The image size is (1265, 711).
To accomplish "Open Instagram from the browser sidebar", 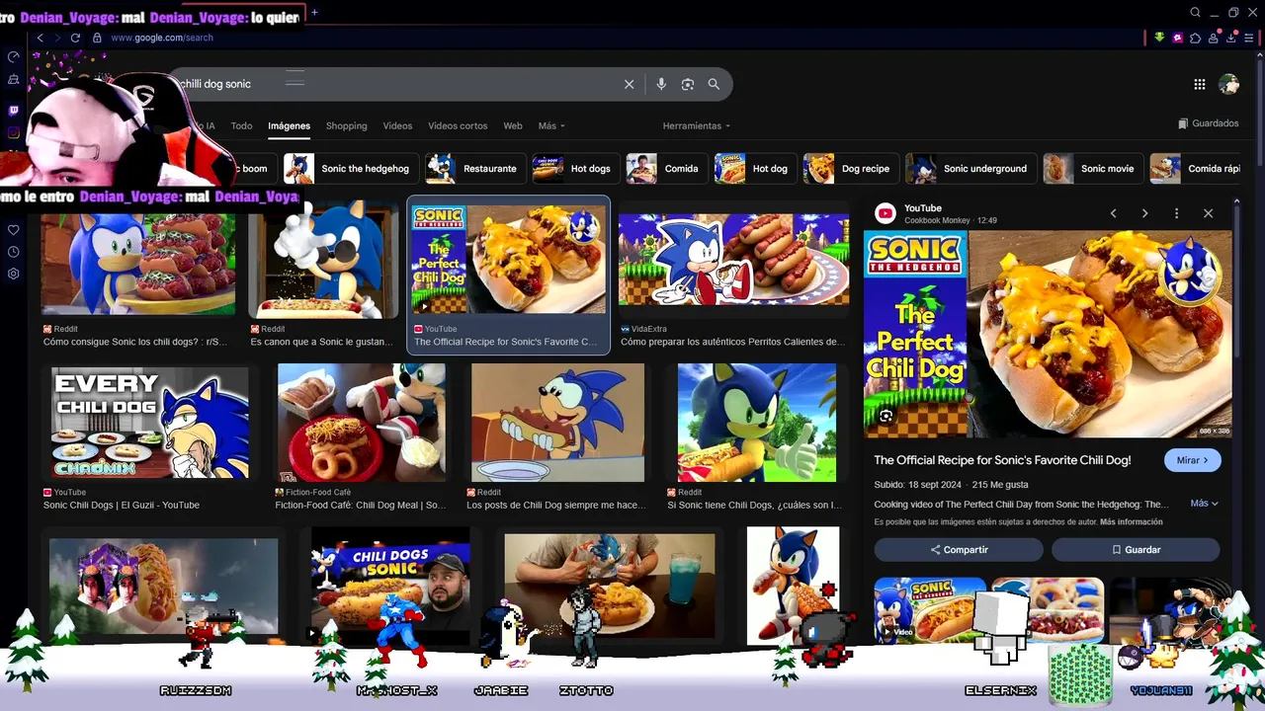I will point(13,133).
